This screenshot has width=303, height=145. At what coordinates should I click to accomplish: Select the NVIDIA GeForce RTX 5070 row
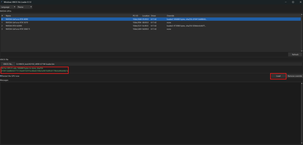click(151, 23)
